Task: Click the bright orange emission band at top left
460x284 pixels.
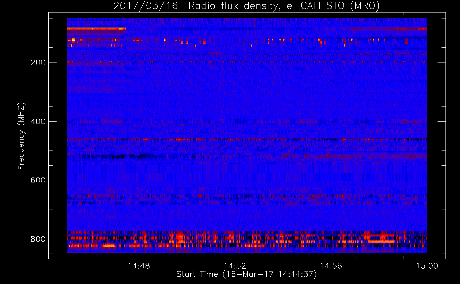Action: (x=96, y=28)
